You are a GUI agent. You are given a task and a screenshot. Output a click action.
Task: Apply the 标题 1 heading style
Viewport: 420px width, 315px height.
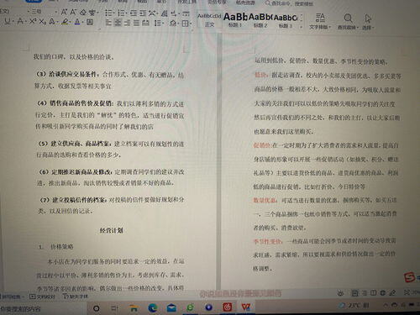[235, 20]
